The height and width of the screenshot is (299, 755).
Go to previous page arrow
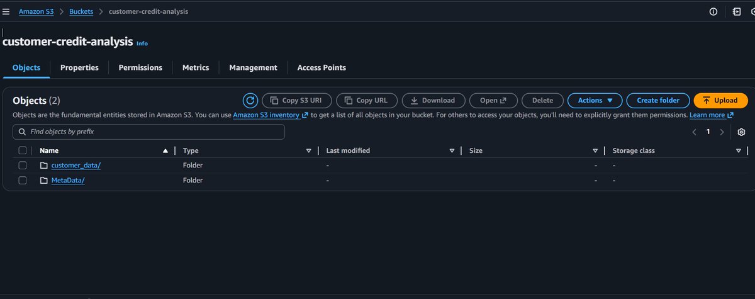coord(694,132)
